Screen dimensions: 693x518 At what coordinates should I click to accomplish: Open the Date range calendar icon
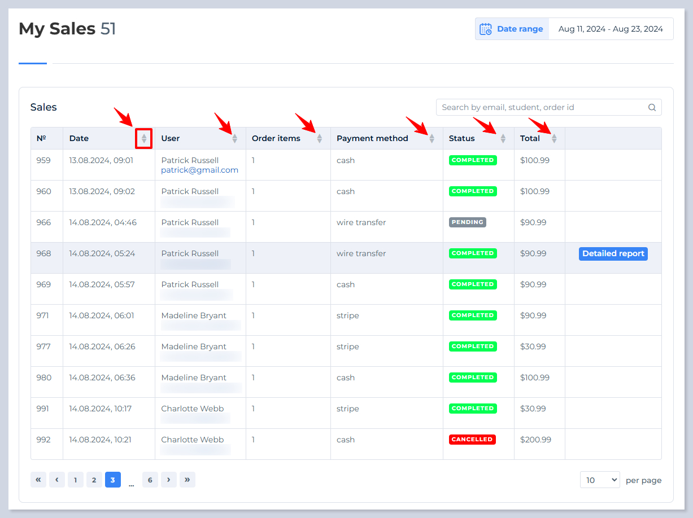[x=486, y=29]
